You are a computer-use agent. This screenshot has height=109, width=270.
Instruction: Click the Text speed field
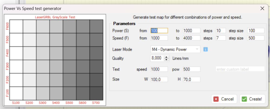[x=159, y=69]
